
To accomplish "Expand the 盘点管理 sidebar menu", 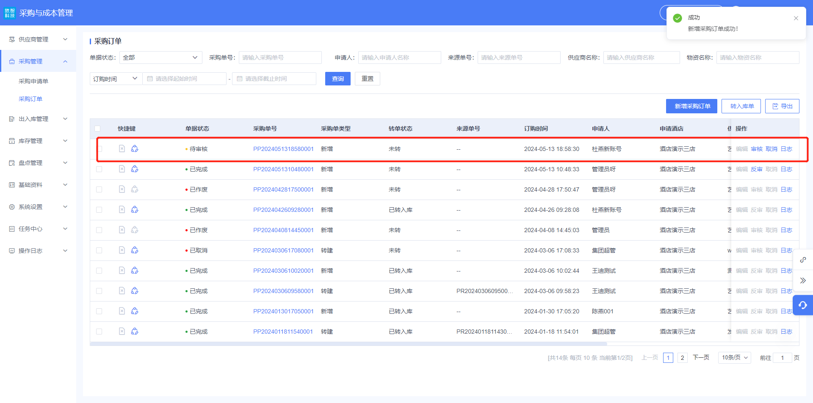I will pyautogui.click(x=39, y=163).
